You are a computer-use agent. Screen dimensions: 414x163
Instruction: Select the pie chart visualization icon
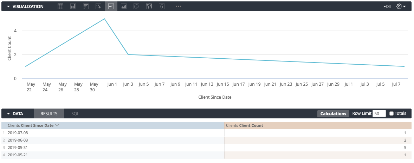tap(136, 6)
